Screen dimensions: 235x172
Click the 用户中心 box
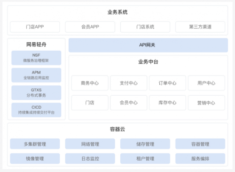point(206,83)
